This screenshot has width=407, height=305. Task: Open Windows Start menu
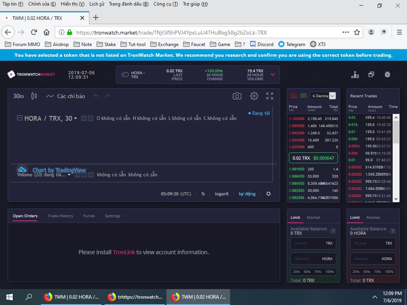click(x=10, y=297)
